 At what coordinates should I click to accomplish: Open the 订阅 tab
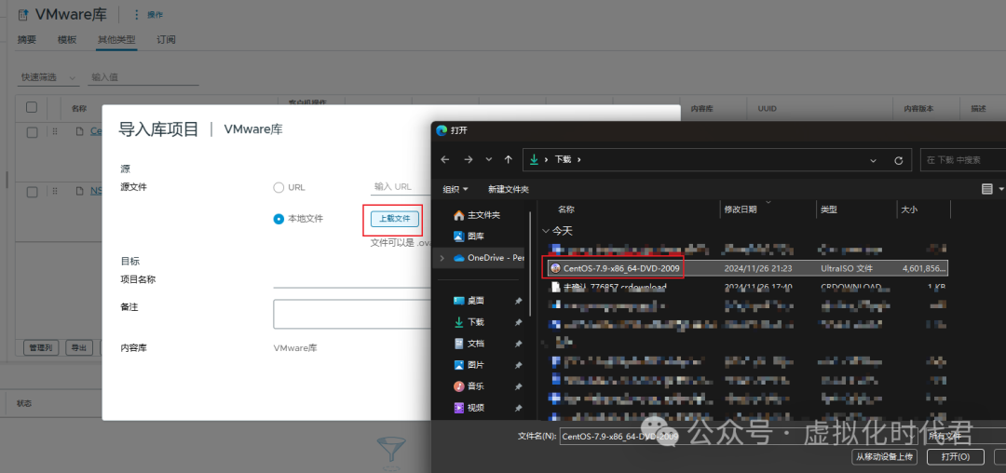166,40
